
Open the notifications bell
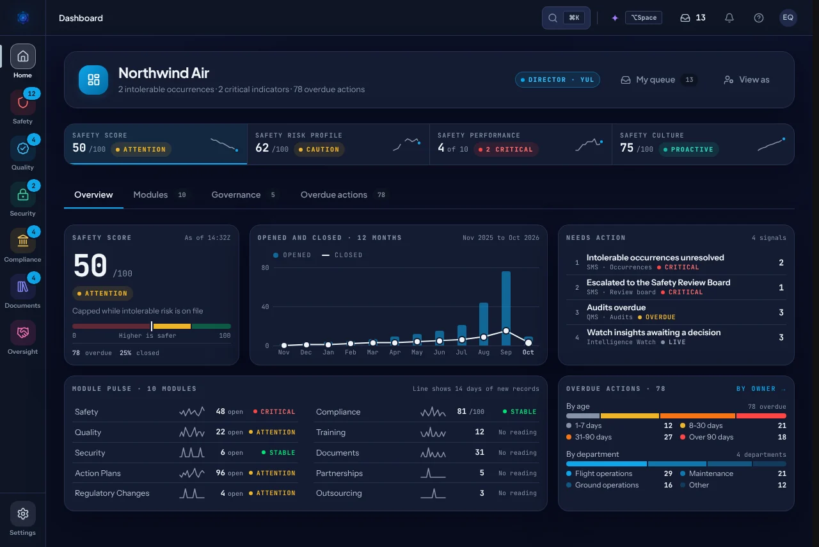pyautogui.click(x=729, y=18)
